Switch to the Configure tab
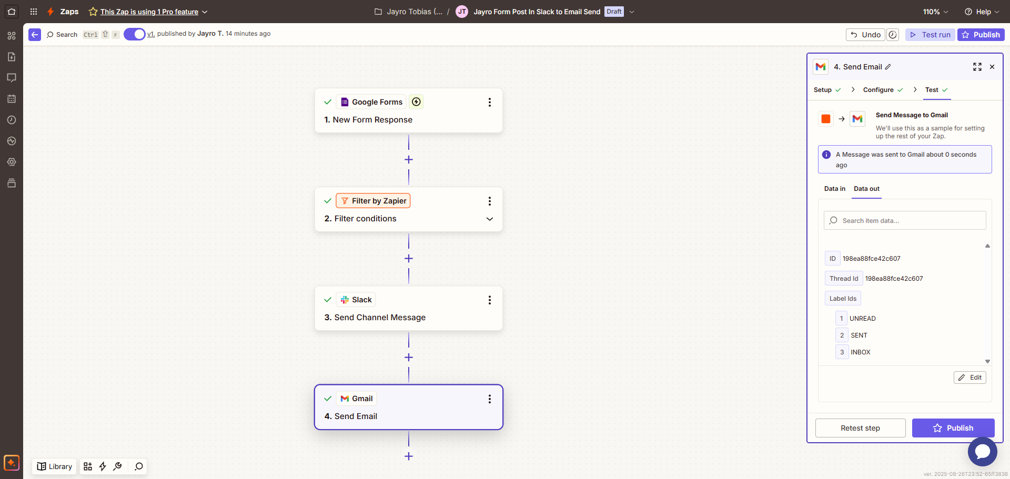 883,90
